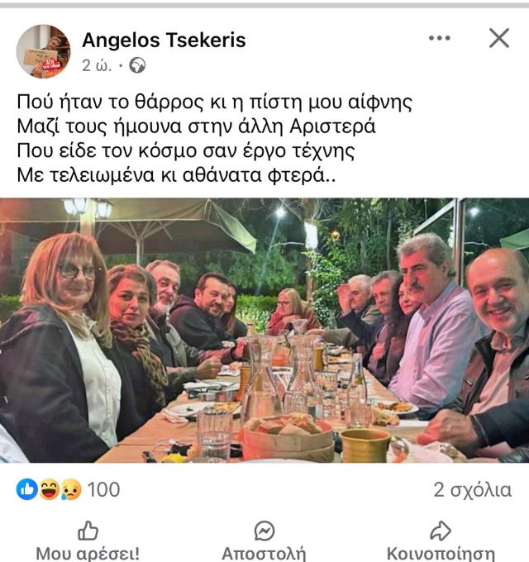Click the laughing Haha reaction icon
The width and height of the screenshot is (529, 562).
[x=49, y=489]
